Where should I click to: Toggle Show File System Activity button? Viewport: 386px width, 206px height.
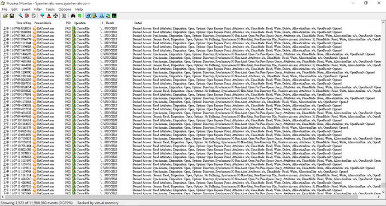click(95, 16)
